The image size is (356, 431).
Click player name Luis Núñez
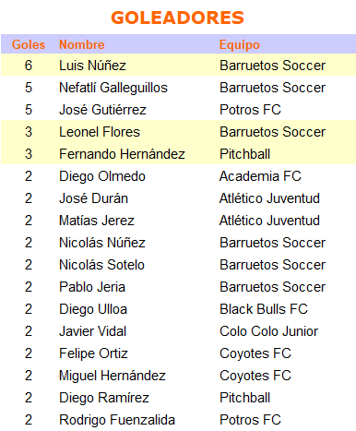[92, 66]
